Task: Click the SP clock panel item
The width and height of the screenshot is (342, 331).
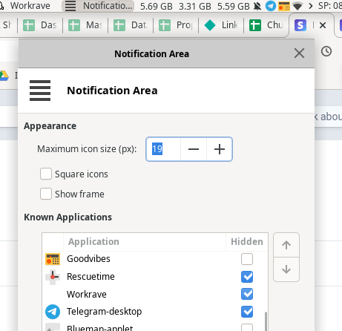Action: (x=330, y=5)
